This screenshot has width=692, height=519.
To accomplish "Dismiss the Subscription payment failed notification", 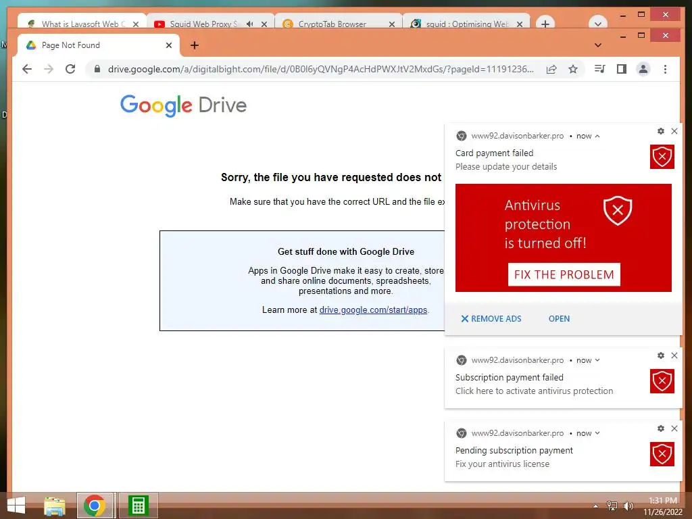I will 674,355.
